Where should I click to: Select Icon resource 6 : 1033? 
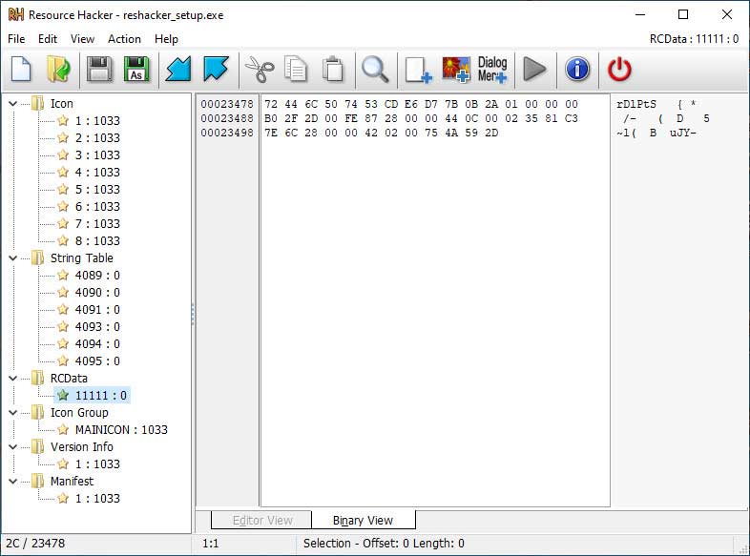tap(97, 207)
